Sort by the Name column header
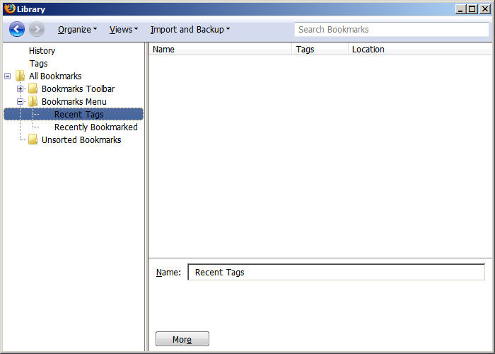The image size is (495, 354). 220,50
